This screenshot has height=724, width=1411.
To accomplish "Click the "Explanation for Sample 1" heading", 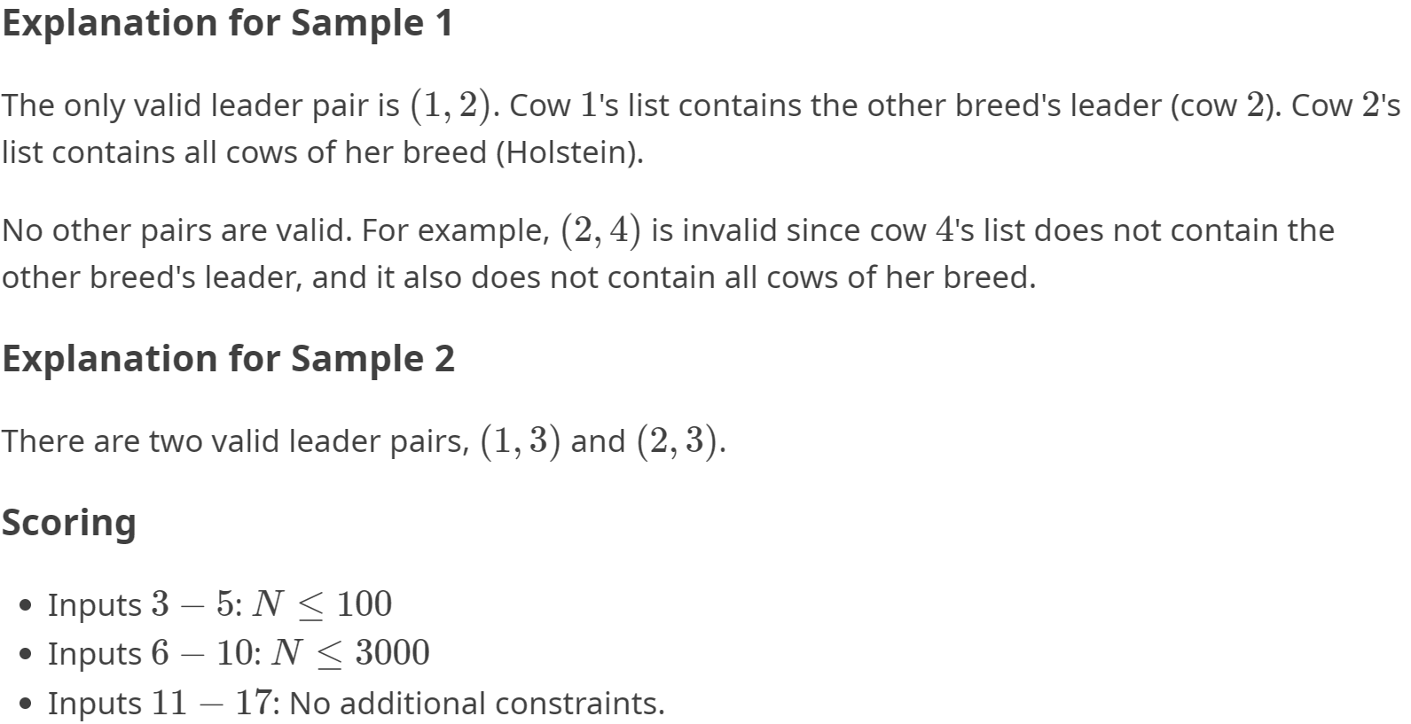I will tap(227, 23).
